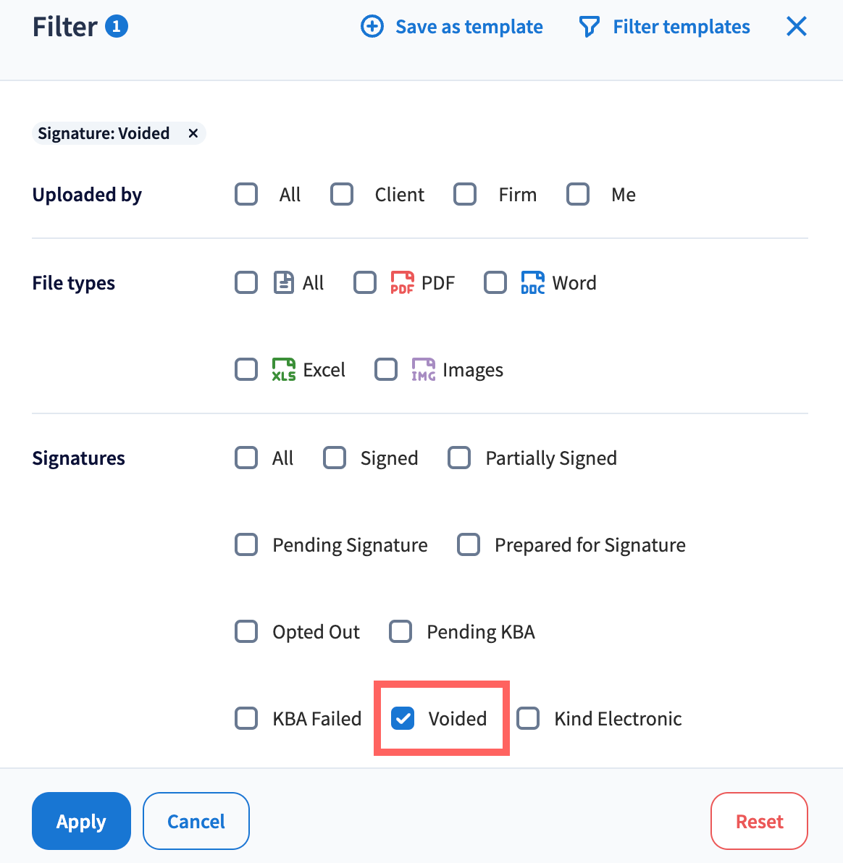Check the Firm uploaded-by checkbox
This screenshot has width=843, height=863.
465,194
